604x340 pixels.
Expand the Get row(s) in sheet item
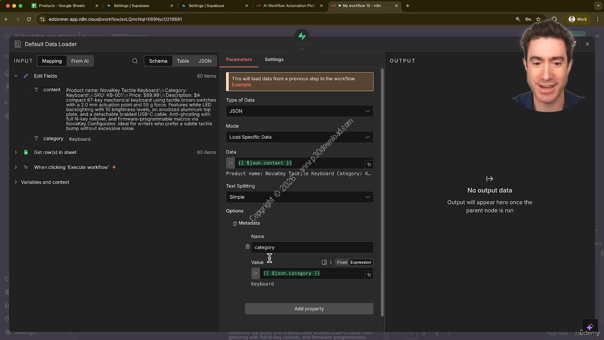[x=16, y=153]
